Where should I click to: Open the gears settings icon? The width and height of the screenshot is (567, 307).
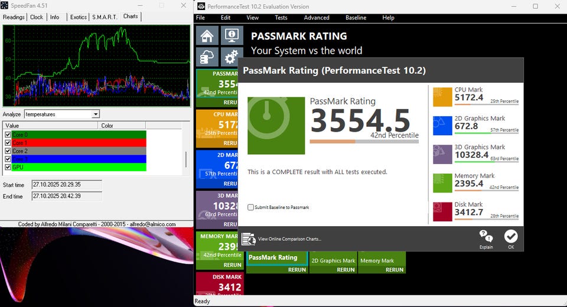click(232, 57)
